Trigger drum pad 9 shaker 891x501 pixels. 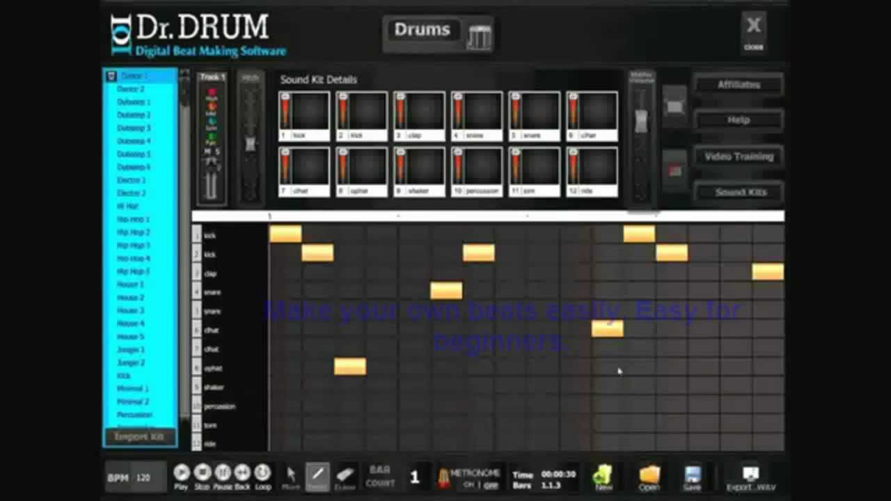click(420, 171)
